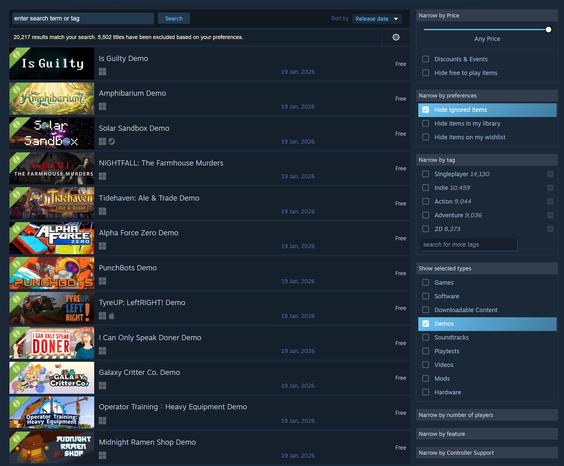
Task: Click the SteamOS icon for Solar Sandbox Demo
Action: 112,141
